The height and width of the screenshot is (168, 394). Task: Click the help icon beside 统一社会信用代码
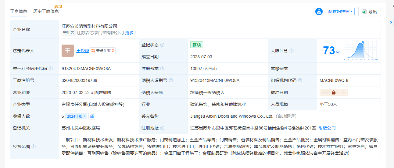(x=51, y=69)
